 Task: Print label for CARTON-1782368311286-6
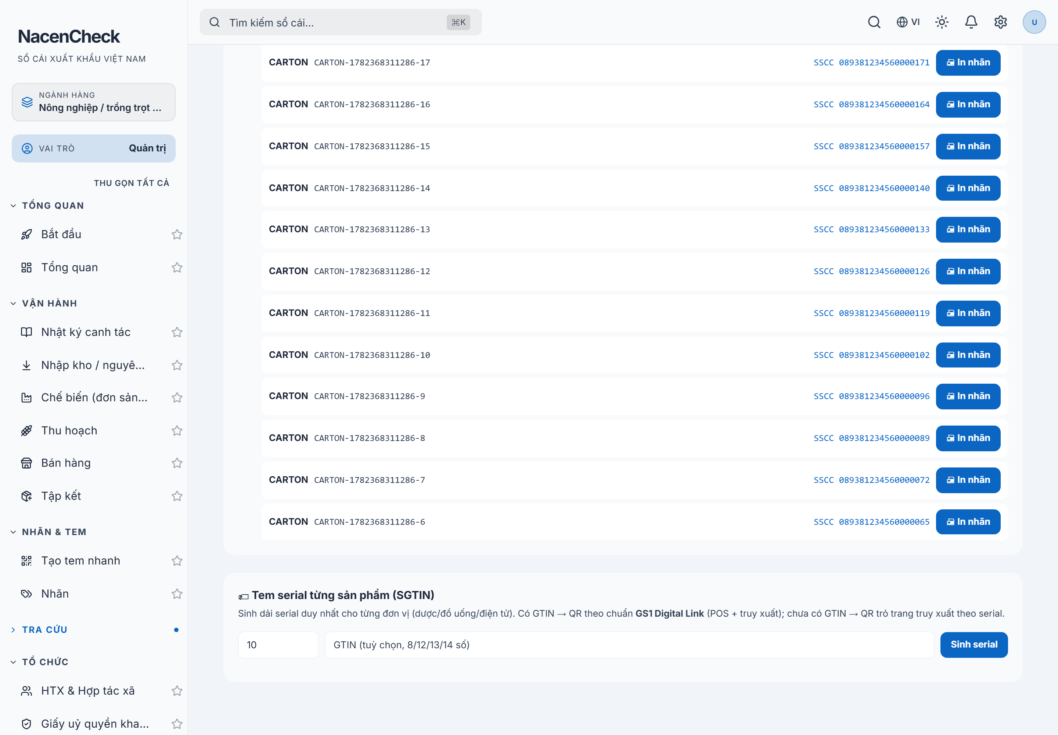coord(968,522)
